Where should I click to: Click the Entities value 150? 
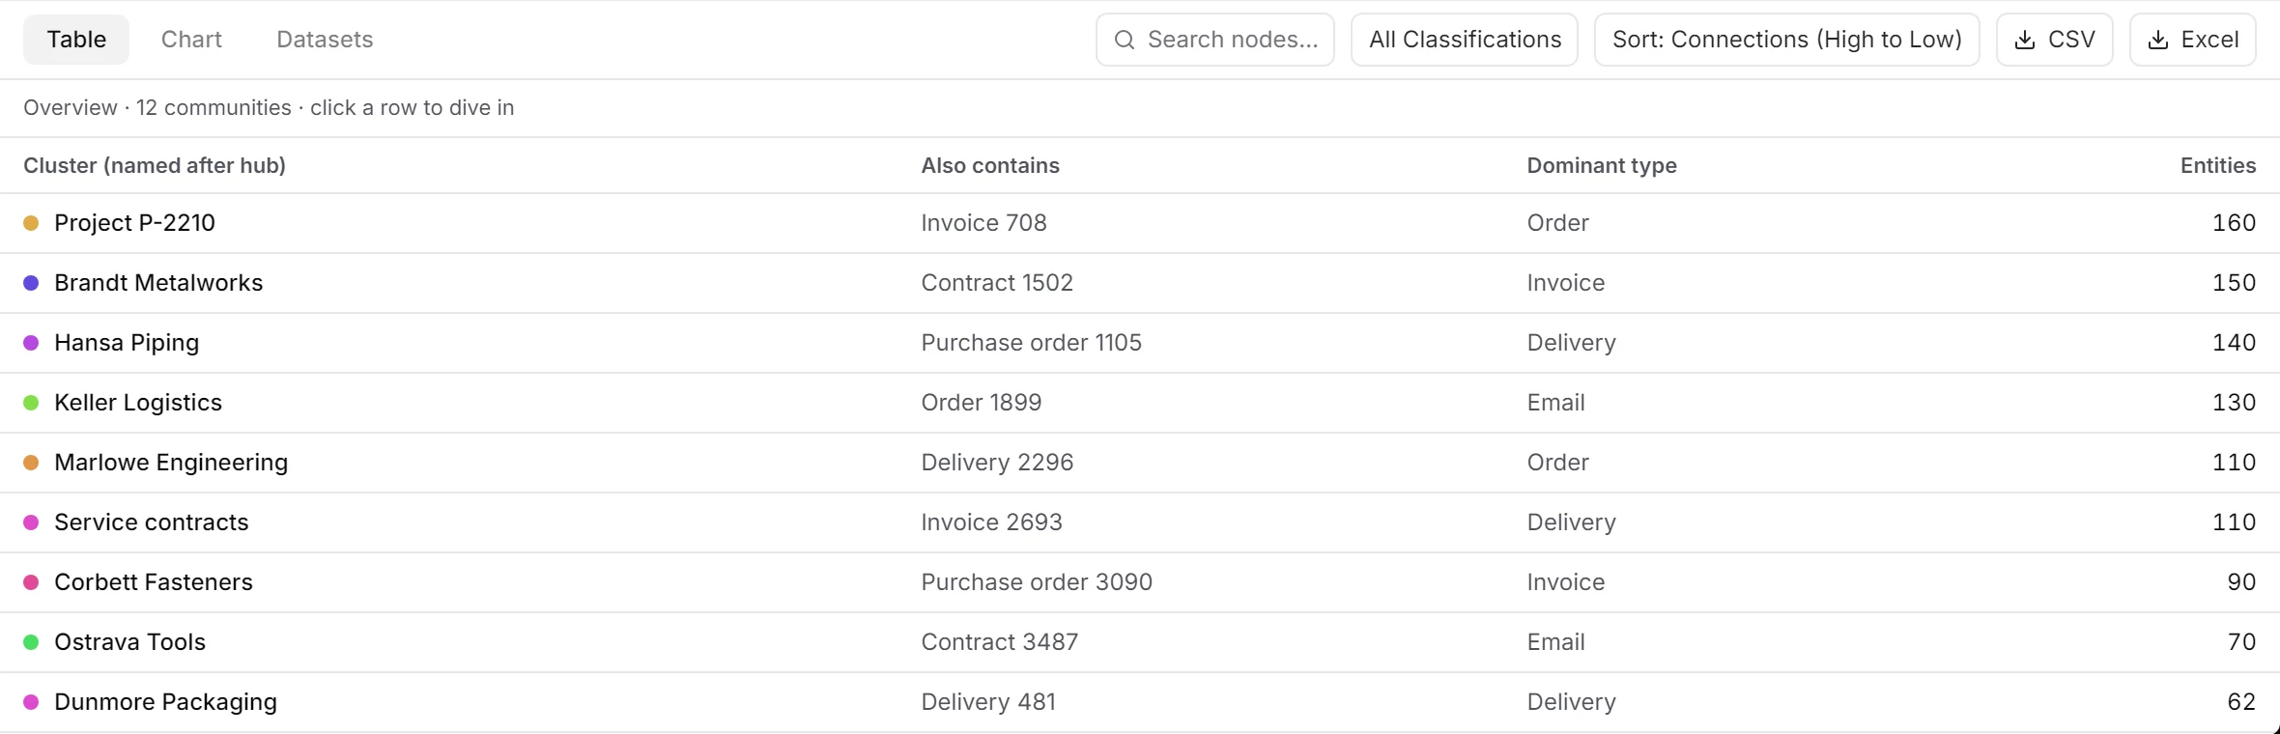[x=2234, y=283]
